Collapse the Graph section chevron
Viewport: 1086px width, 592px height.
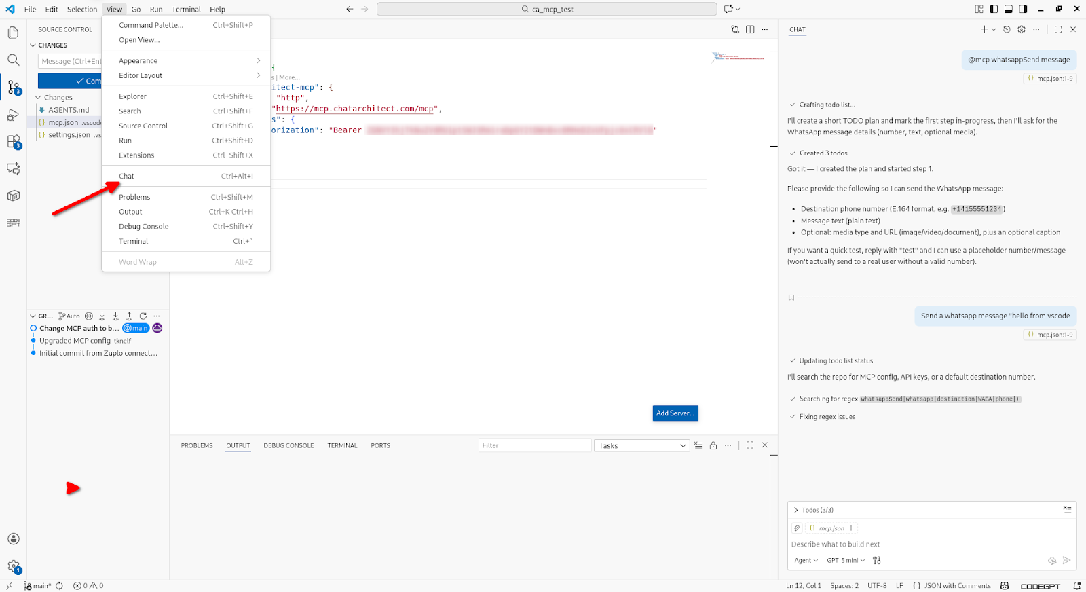pyautogui.click(x=33, y=316)
